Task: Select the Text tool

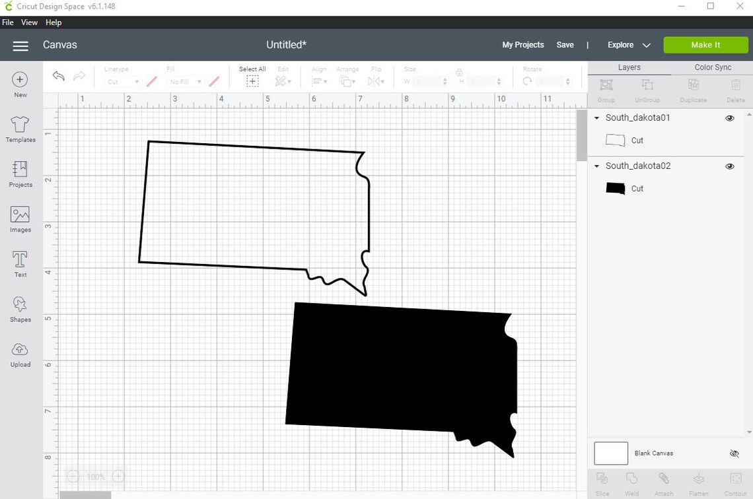Action: (x=20, y=263)
